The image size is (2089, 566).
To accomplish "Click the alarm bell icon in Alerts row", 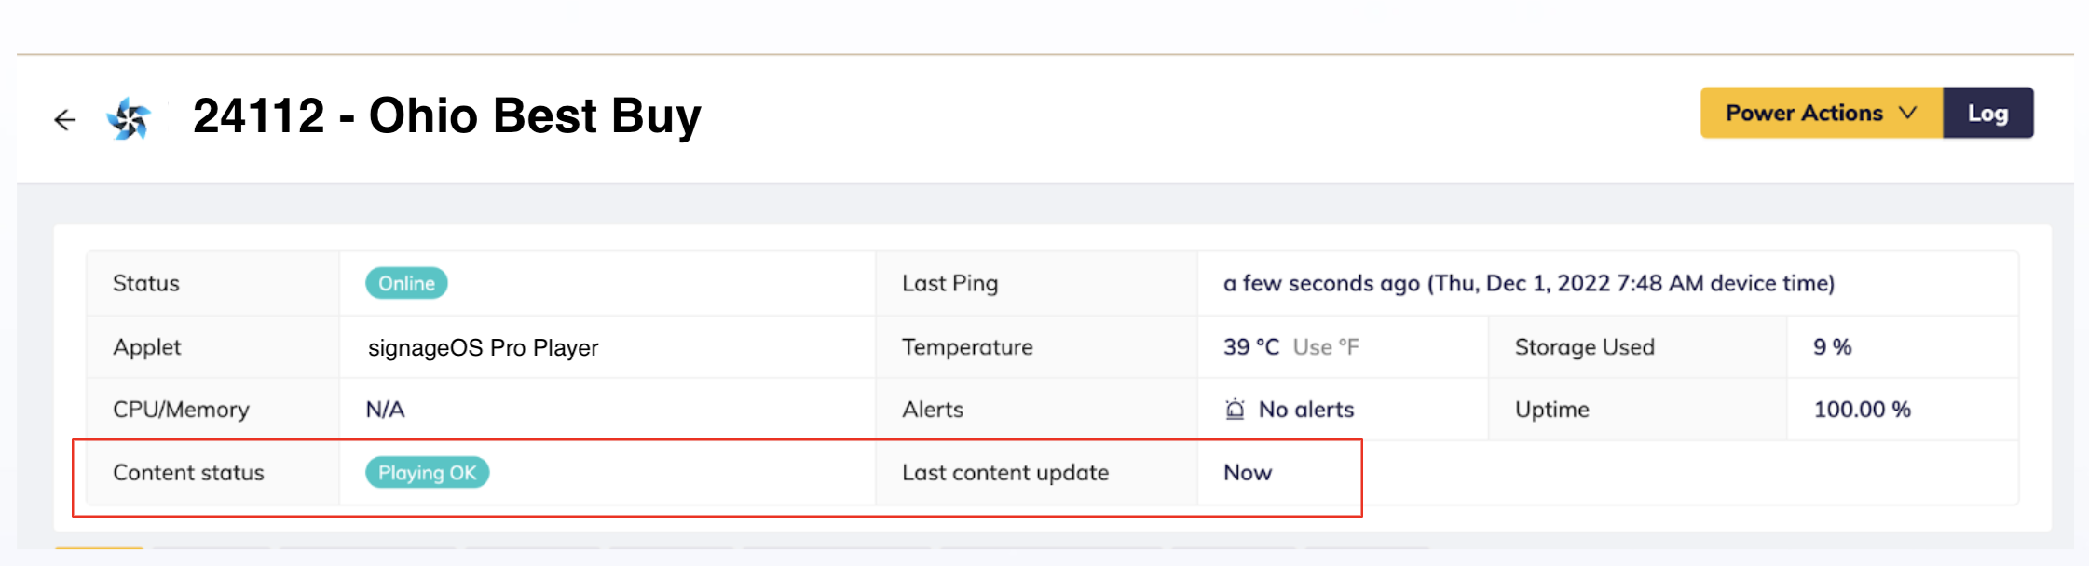I will 1235,409.
